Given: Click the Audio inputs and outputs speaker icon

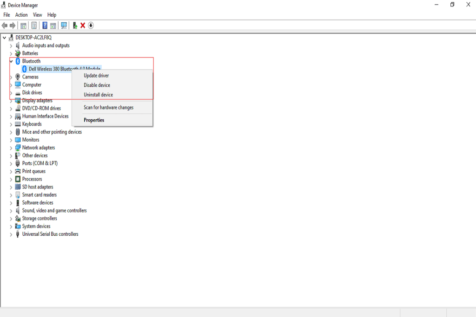Looking at the screenshot, I should (18, 45).
